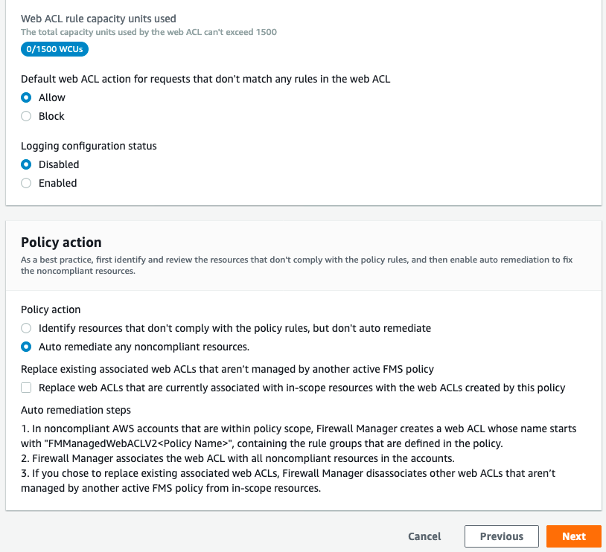
Task: Cancel the policy configuration
Action: [x=424, y=536]
